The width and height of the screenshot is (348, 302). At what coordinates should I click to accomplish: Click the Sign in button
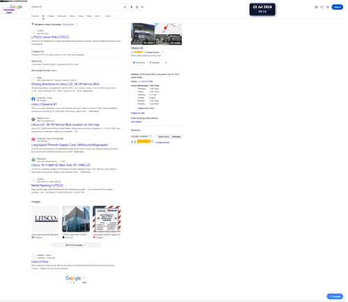click(338, 7)
